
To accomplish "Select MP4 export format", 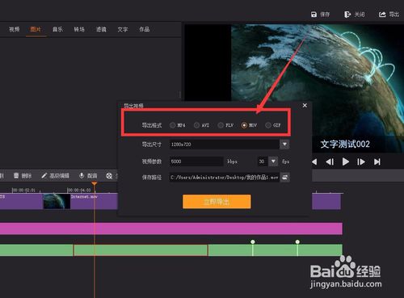I will pos(173,125).
